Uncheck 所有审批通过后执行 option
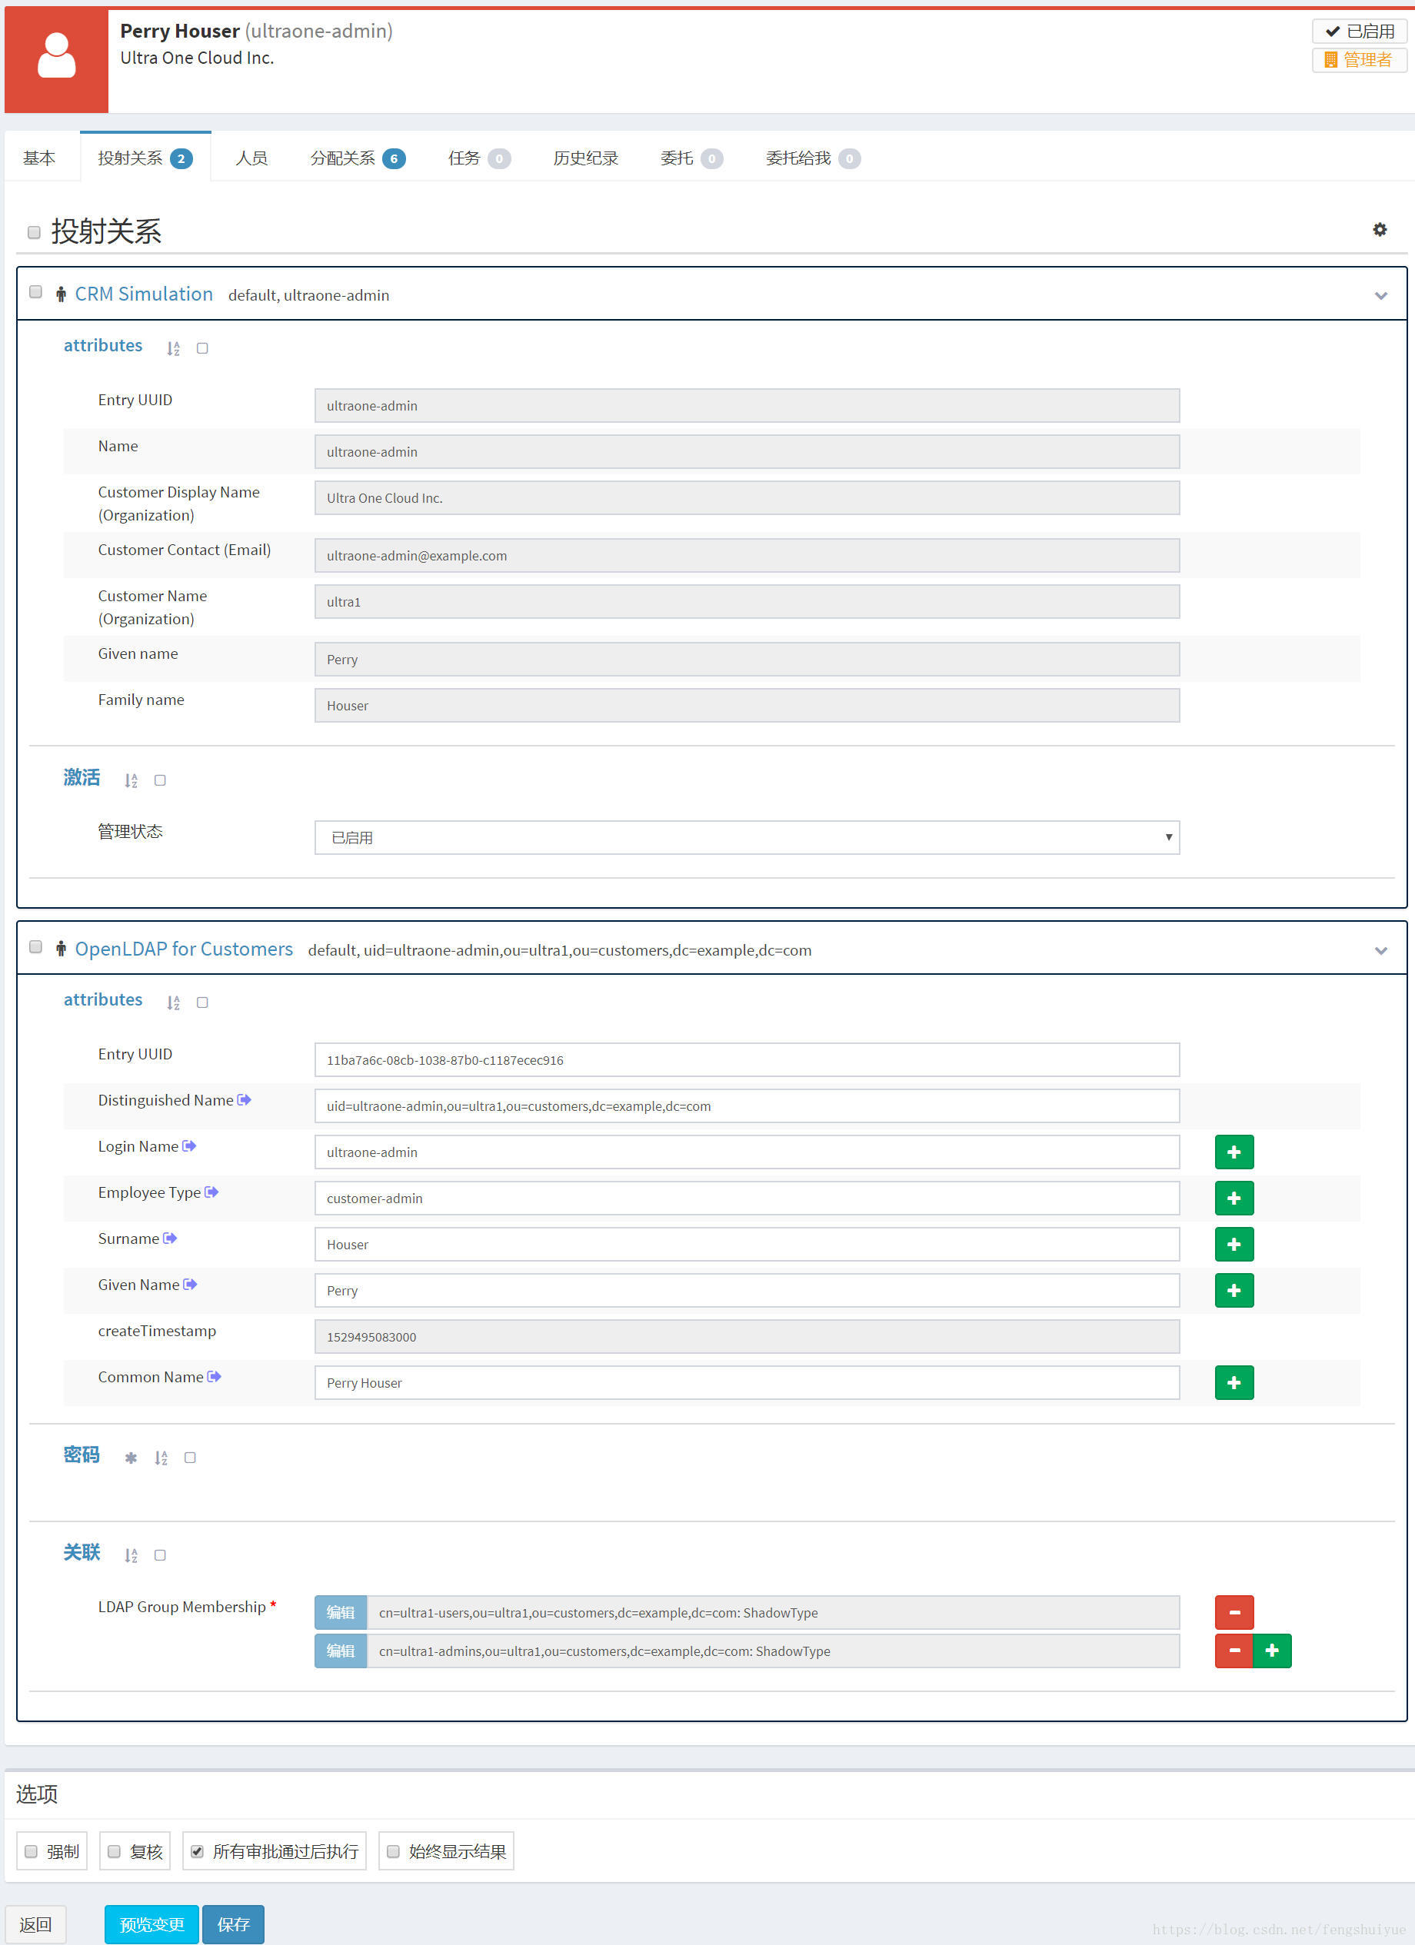This screenshot has height=1945, width=1415. (198, 1851)
